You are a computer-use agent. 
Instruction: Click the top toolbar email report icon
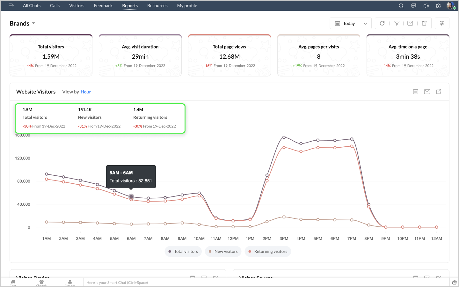410,23
